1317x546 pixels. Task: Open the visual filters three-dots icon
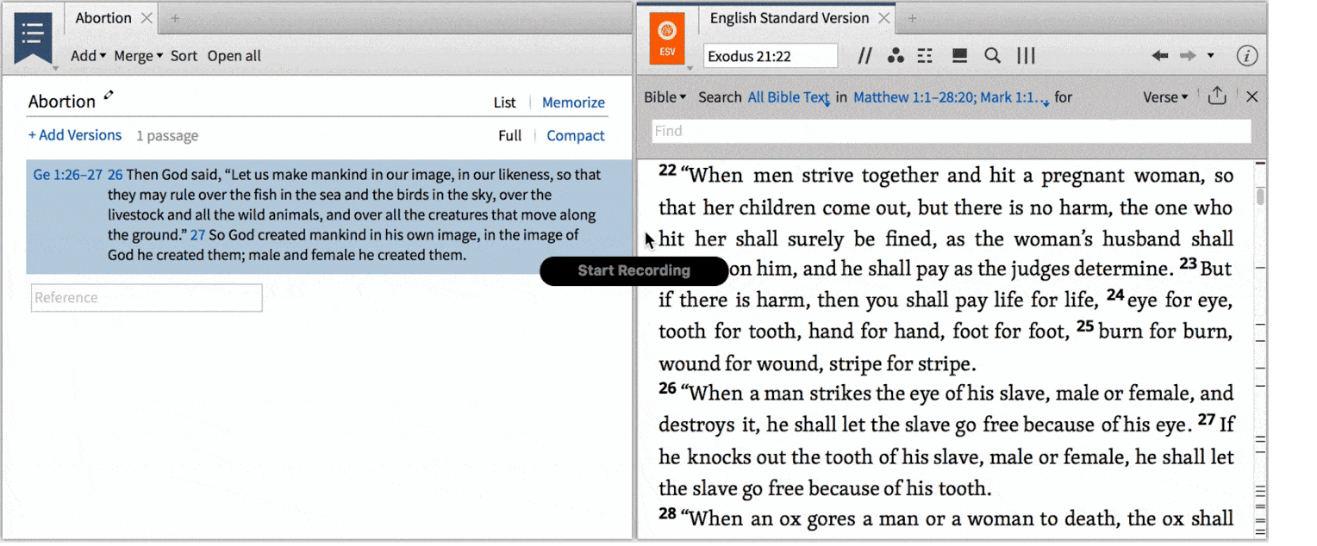[x=896, y=56]
